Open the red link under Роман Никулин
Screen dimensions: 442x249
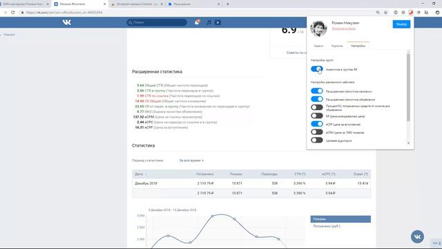click(x=343, y=28)
